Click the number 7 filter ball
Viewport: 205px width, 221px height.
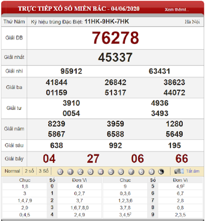coord(131,172)
